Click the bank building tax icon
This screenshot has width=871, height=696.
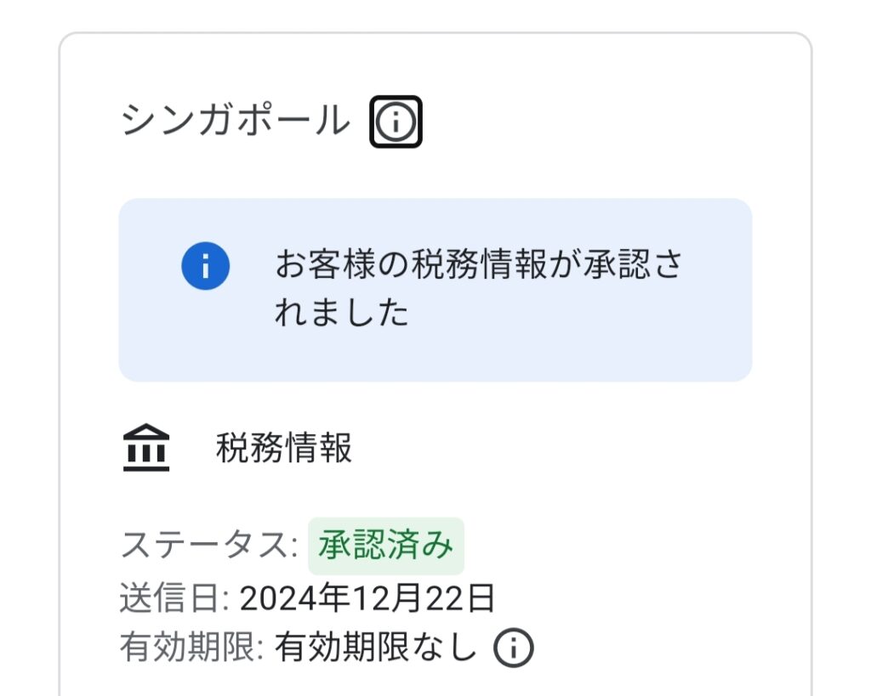[146, 447]
